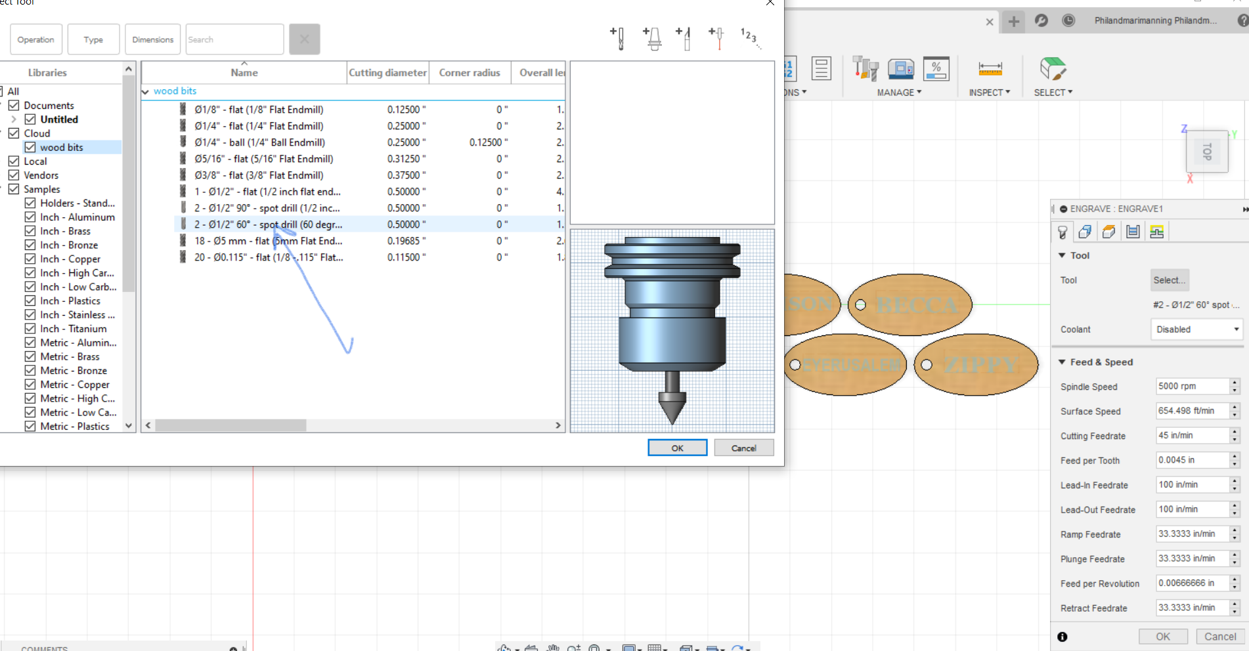Select the turning tool filter icon

coord(684,37)
